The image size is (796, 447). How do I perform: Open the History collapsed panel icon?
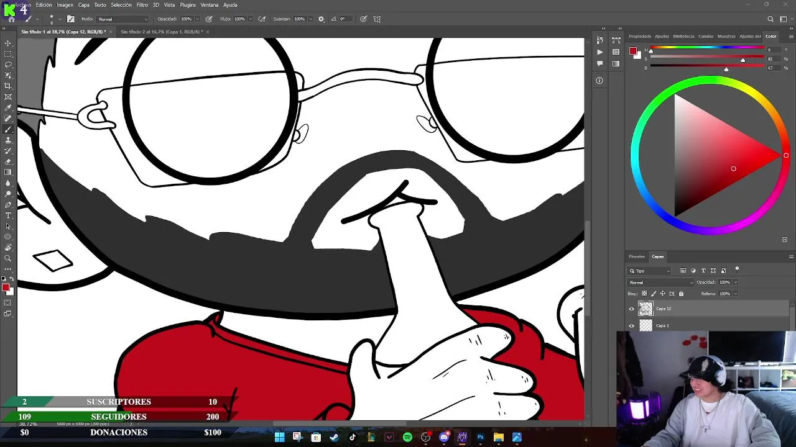(599, 41)
